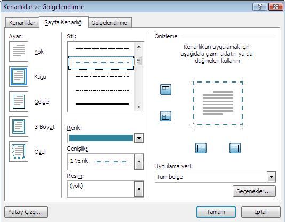Pick the Gölge shadow border setting icon
The height and width of the screenshot is (222, 285).
tap(19, 101)
